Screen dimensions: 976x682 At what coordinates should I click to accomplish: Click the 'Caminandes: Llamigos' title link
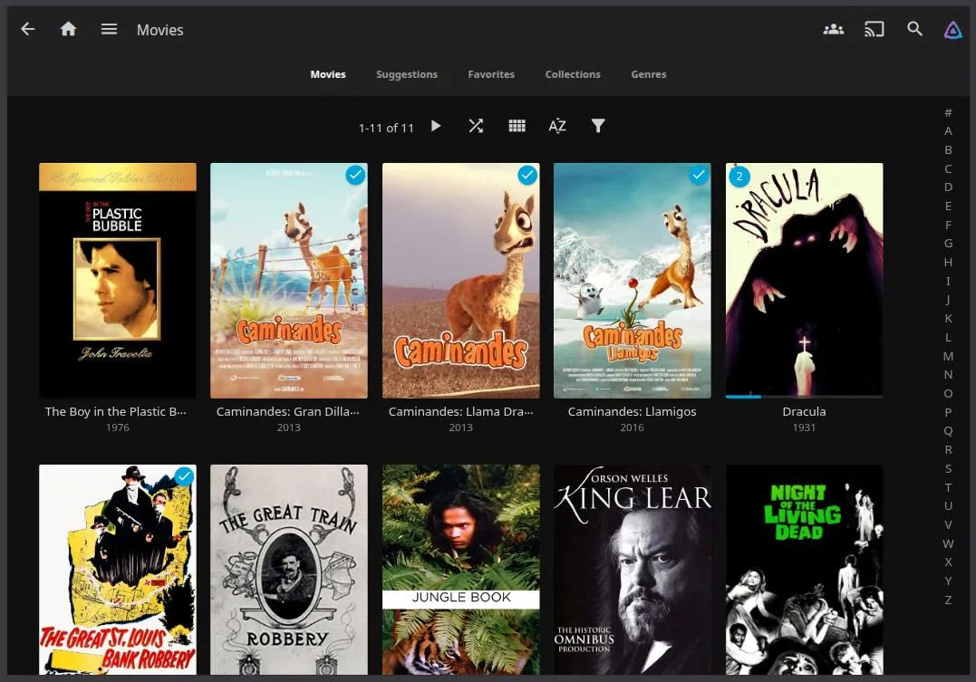pyautogui.click(x=632, y=411)
